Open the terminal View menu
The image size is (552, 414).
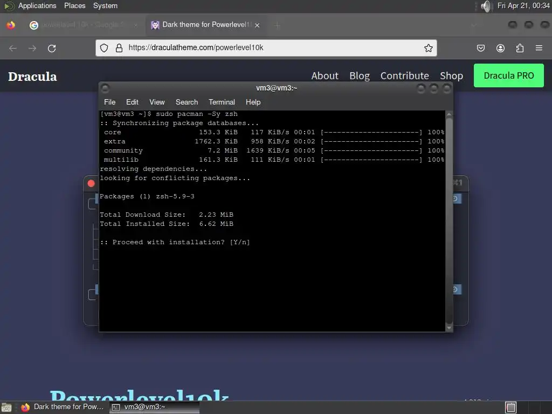point(157,102)
